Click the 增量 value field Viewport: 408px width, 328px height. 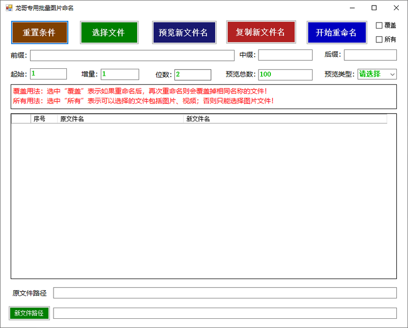120,74
